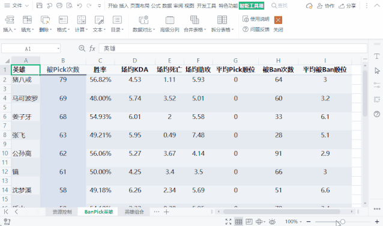383x226 pixels.
Task: Click the Save icon in quick toolbar
Action: [x=40, y=5]
